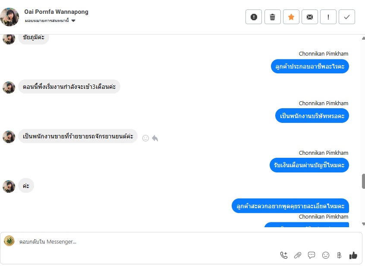This screenshot has width=365, height=266.
Task: Send a thumbs up like
Action: pyautogui.click(x=353, y=255)
